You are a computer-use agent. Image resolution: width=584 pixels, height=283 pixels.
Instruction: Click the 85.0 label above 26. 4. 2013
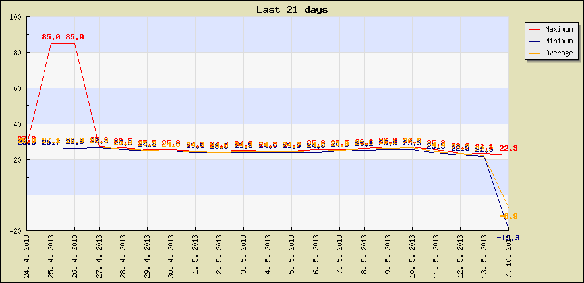[75, 38]
